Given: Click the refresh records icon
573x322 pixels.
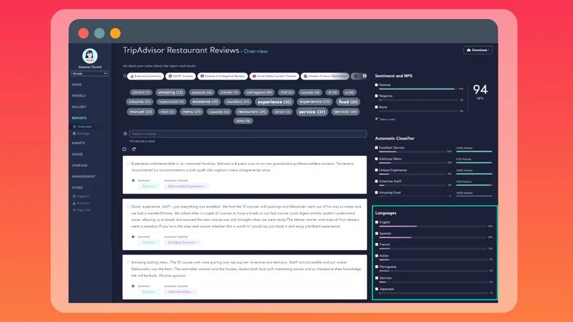Looking at the screenshot, I should [x=134, y=149].
